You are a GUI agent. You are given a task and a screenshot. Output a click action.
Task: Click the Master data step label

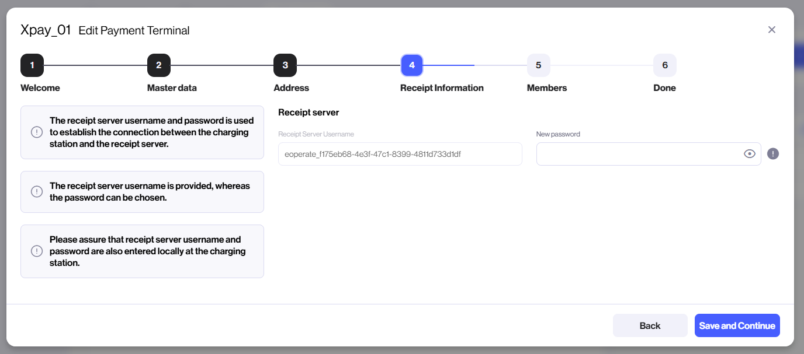[x=172, y=88]
